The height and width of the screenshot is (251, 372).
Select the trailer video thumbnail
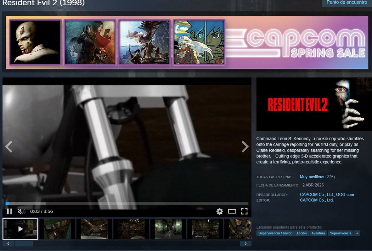tap(20, 229)
